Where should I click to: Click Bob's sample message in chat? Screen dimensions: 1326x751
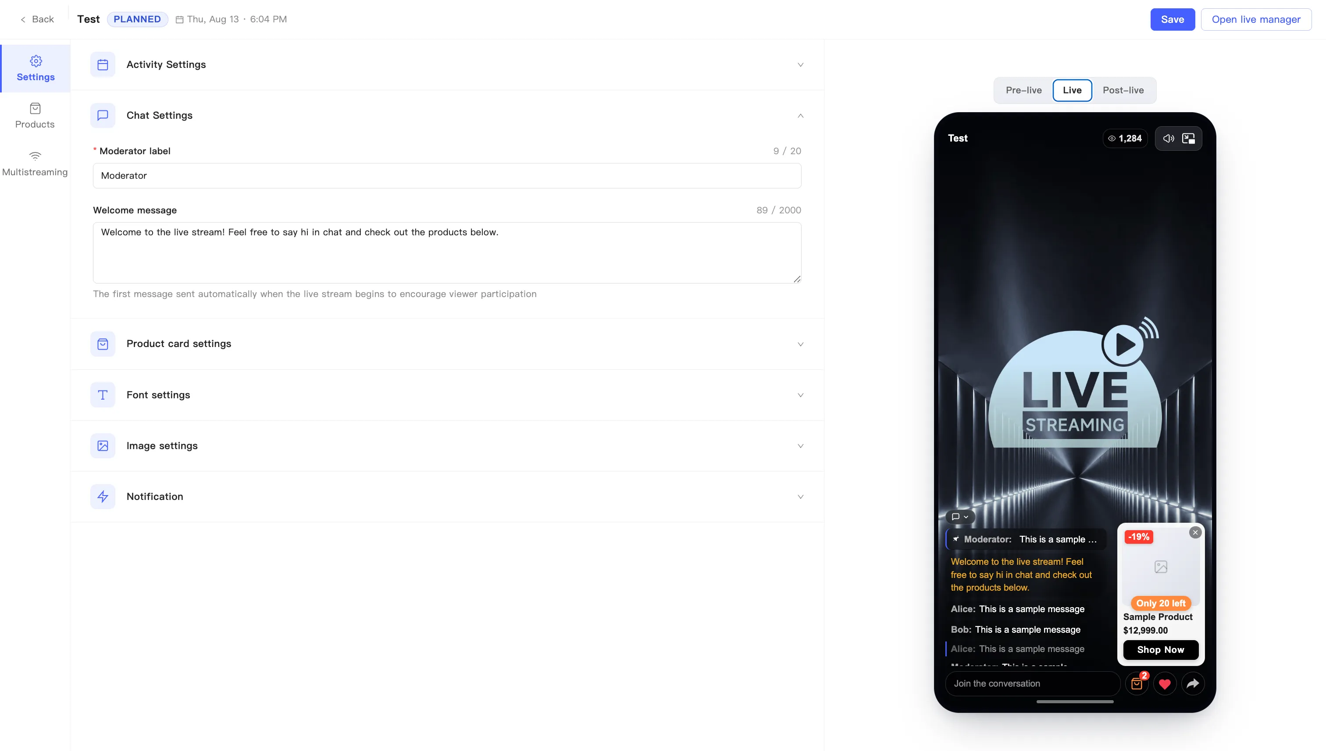(1015, 629)
